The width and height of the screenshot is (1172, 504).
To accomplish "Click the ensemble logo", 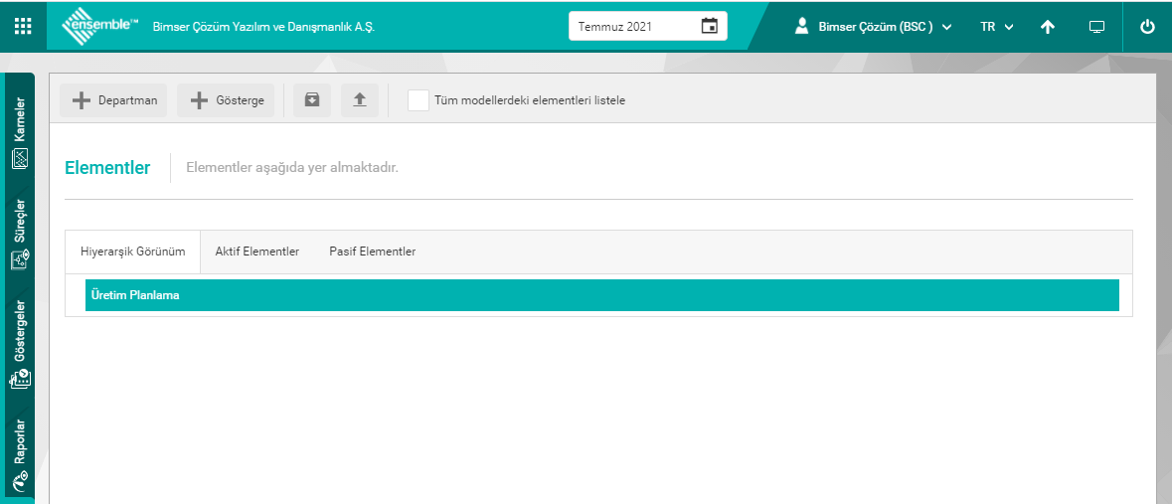I will 100,26.
